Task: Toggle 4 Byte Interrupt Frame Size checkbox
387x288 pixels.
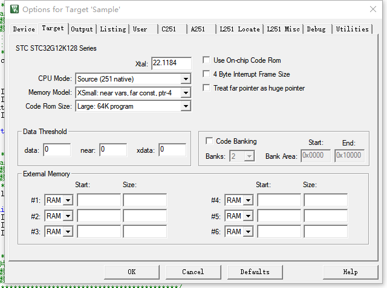Action: tap(206, 74)
